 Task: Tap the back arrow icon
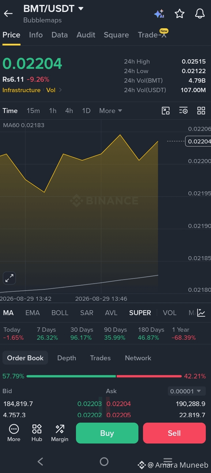[x=8, y=14]
